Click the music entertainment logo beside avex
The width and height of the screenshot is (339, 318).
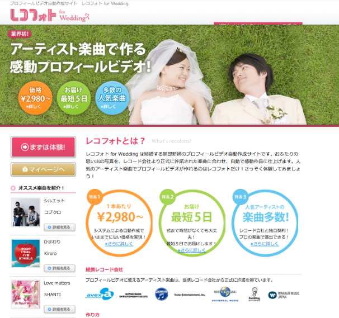pyautogui.click(x=133, y=295)
